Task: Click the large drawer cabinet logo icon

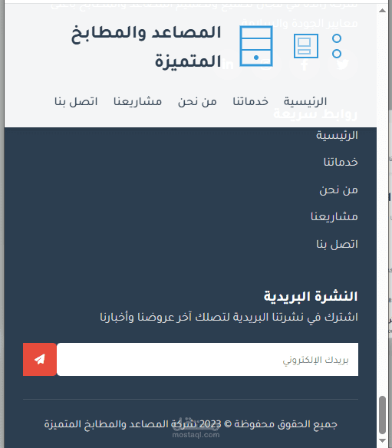Action: (x=256, y=46)
